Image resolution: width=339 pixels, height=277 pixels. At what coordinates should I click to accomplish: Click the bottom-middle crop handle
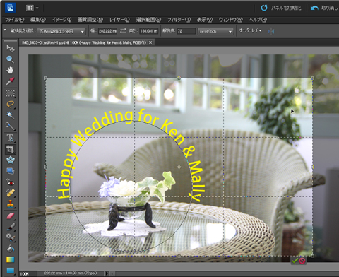179,256
